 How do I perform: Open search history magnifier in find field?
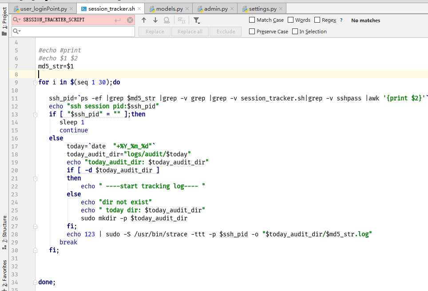coord(17,20)
